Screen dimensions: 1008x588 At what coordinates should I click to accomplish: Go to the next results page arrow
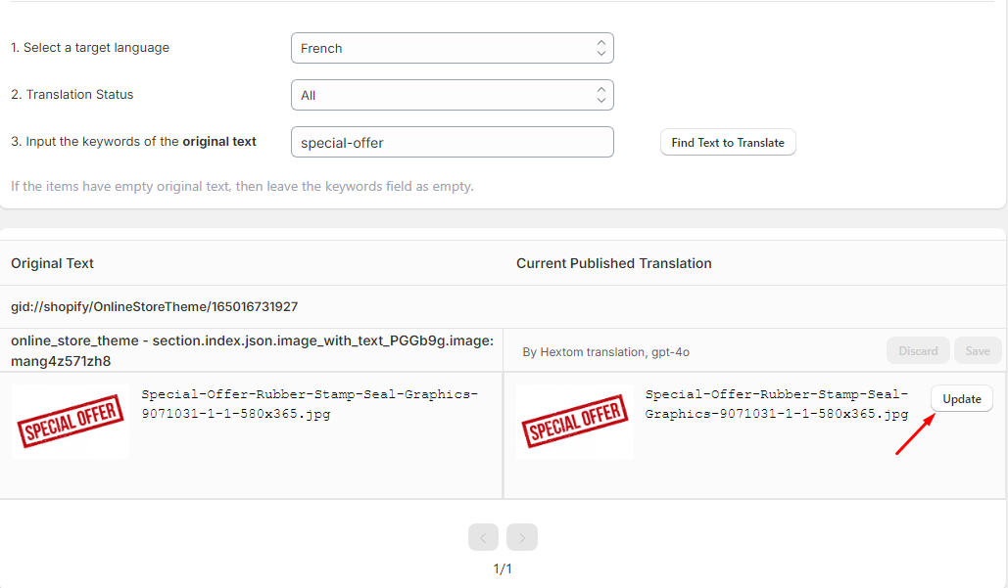522,537
